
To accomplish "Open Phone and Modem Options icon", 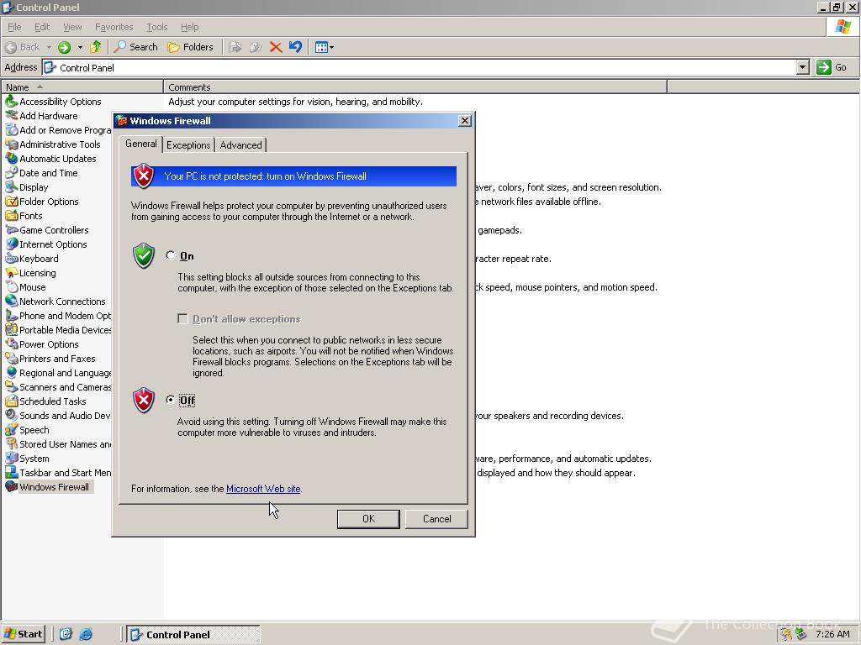I will point(12,316).
